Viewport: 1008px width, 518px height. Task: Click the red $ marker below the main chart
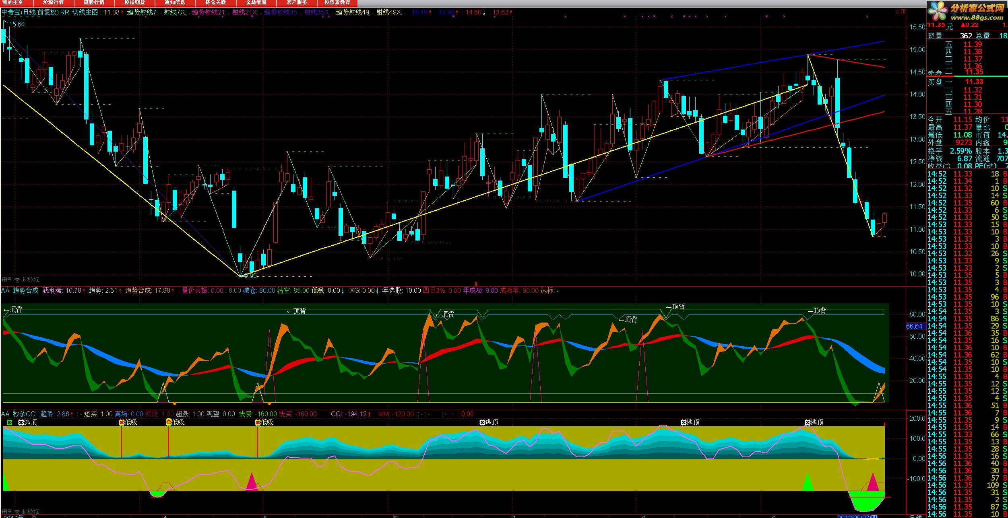pyautogui.click(x=476, y=284)
